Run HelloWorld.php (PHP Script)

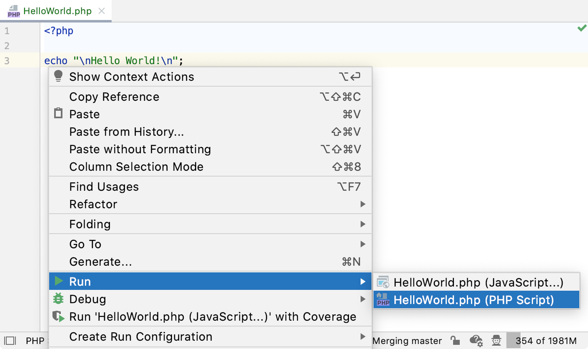pyautogui.click(x=476, y=299)
